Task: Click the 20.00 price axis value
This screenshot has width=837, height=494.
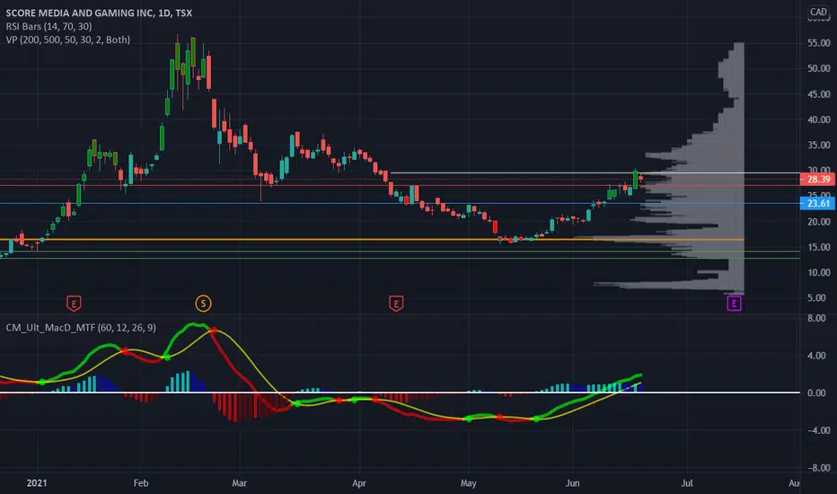Action: (819, 222)
